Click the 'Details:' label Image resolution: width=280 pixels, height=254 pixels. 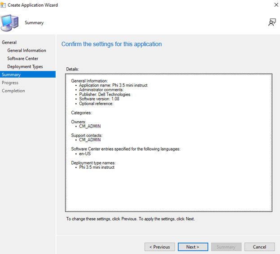coord(73,69)
